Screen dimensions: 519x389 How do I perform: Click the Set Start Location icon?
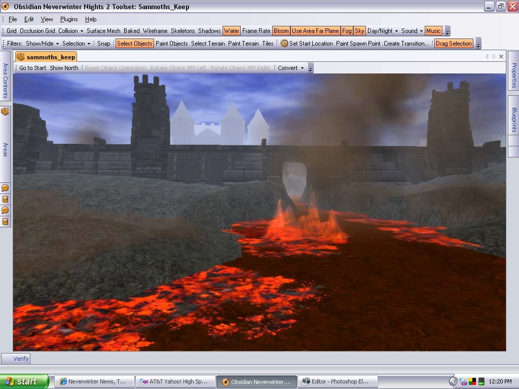click(x=284, y=44)
